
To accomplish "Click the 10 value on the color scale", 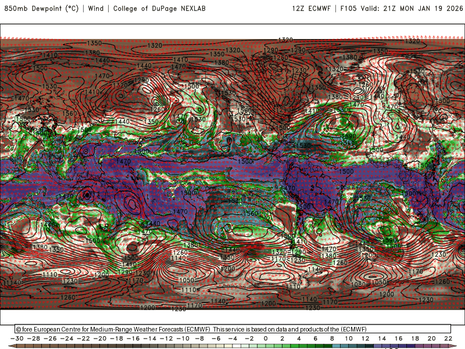I will click(349, 339).
